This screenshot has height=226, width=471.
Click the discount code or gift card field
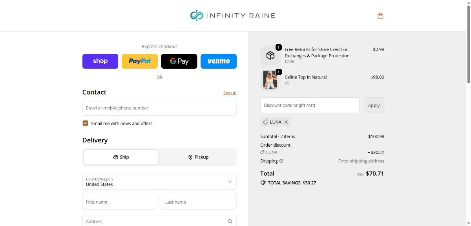tap(309, 105)
